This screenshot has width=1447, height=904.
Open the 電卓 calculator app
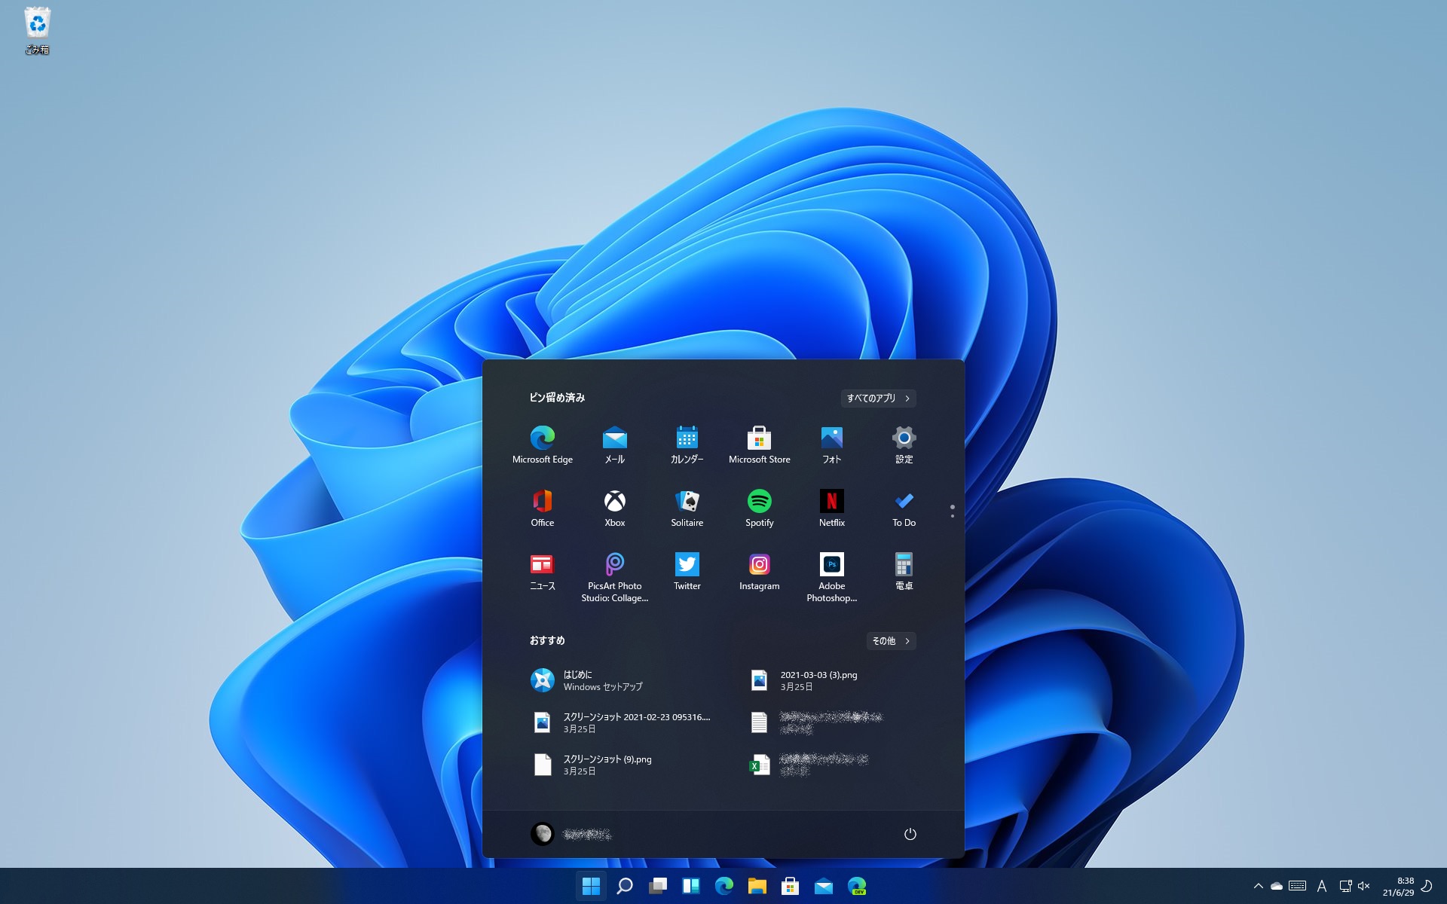[x=904, y=573]
